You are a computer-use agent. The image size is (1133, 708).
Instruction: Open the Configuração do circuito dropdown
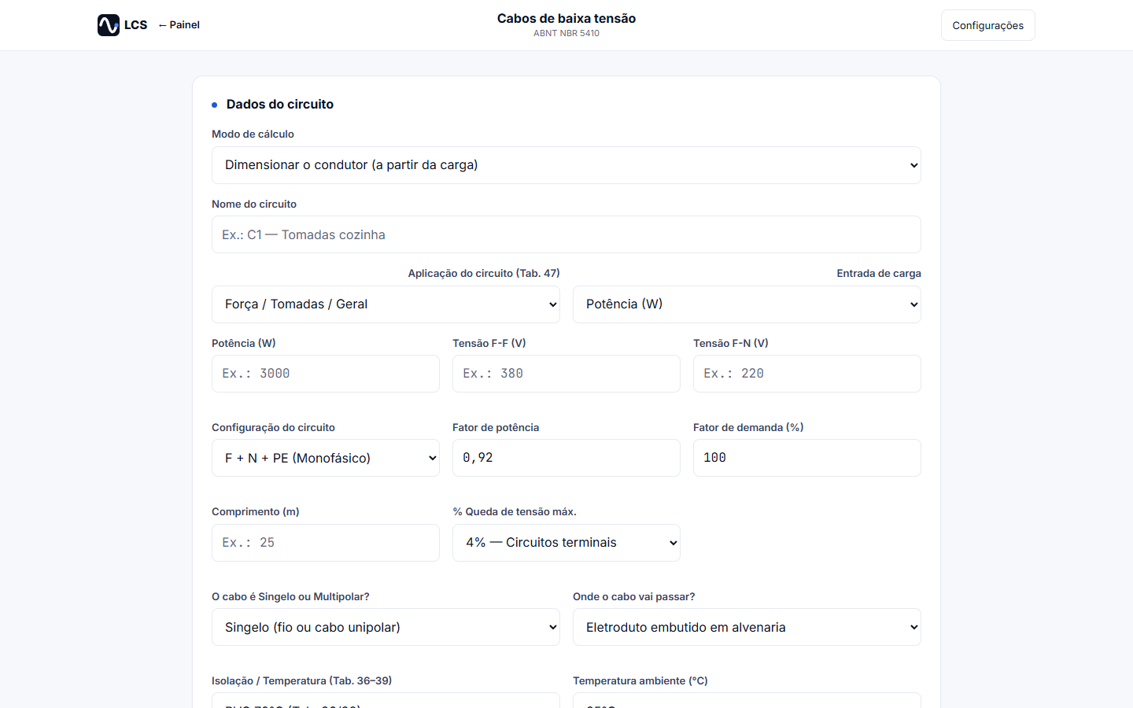coord(326,458)
